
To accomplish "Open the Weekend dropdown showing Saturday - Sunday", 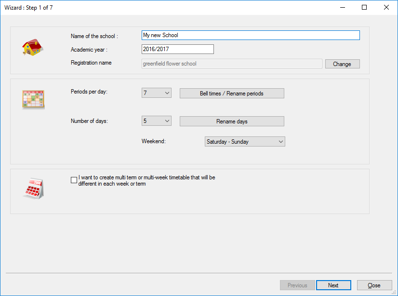I will point(245,142).
